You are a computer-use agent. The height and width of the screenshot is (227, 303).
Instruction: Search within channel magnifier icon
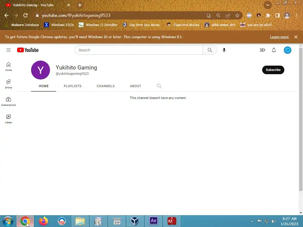click(159, 86)
